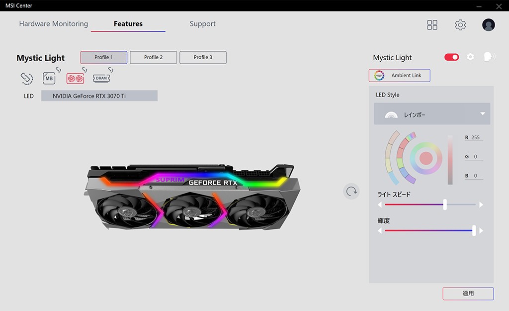Open MSI Center settings gear

pyautogui.click(x=460, y=25)
